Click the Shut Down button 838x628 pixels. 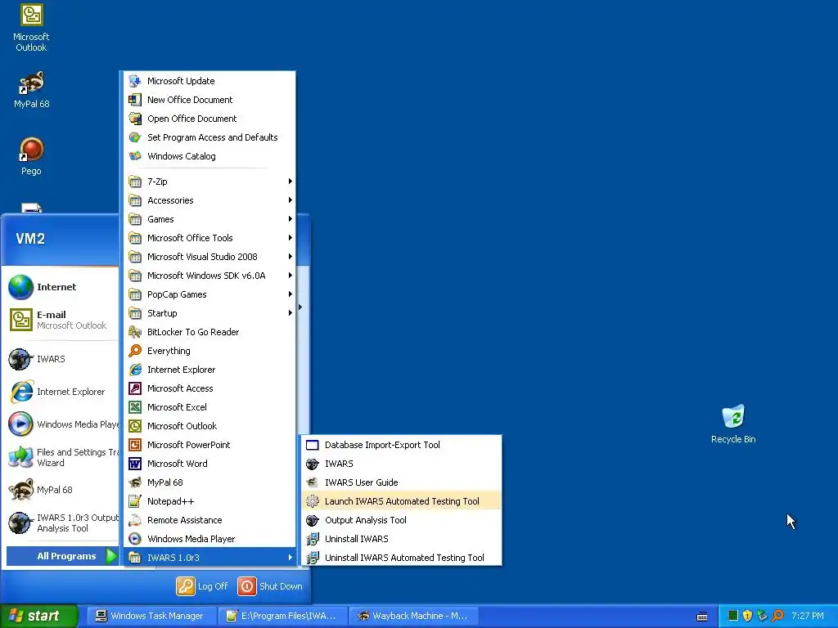[270, 586]
